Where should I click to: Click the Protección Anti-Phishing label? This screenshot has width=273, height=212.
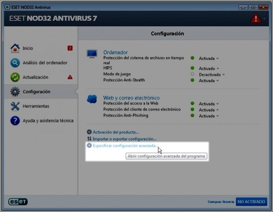[x=126, y=116]
